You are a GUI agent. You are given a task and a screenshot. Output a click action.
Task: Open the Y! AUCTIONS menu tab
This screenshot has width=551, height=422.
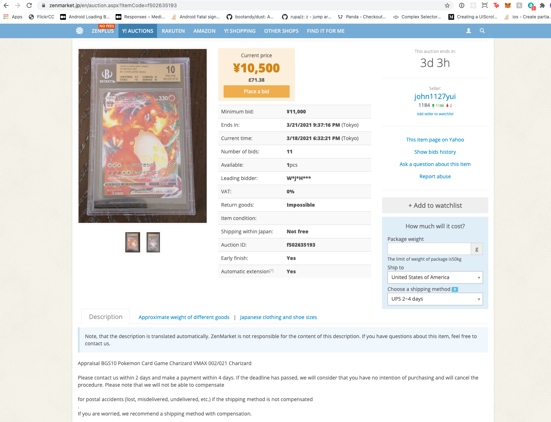tap(138, 31)
